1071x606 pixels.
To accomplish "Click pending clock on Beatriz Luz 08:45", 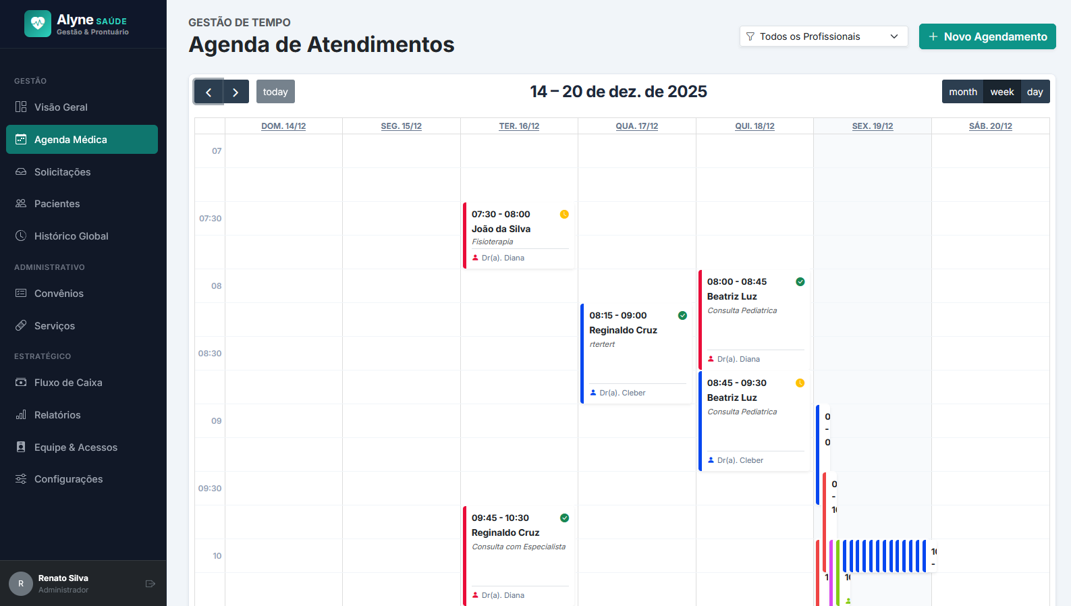I will (x=800, y=383).
